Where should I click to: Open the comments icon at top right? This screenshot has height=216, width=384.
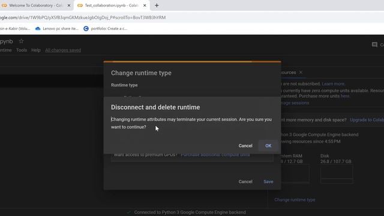click(374, 44)
